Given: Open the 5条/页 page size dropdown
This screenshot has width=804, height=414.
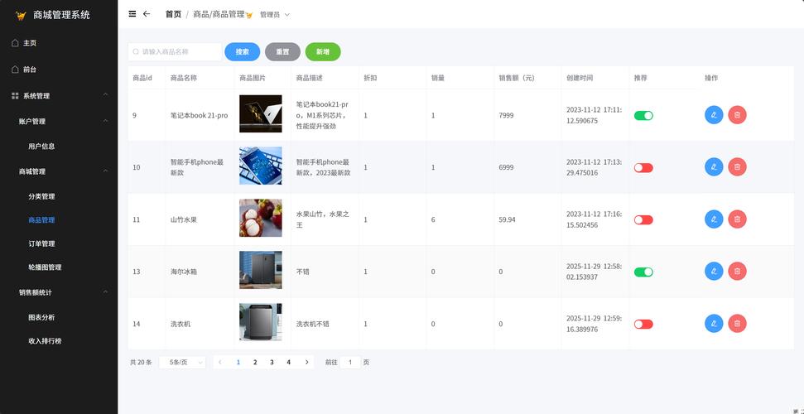Looking at the screenshot, I should (182, 363).
